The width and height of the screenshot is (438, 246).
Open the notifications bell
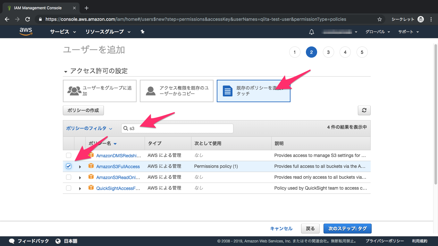click(311, 32)
